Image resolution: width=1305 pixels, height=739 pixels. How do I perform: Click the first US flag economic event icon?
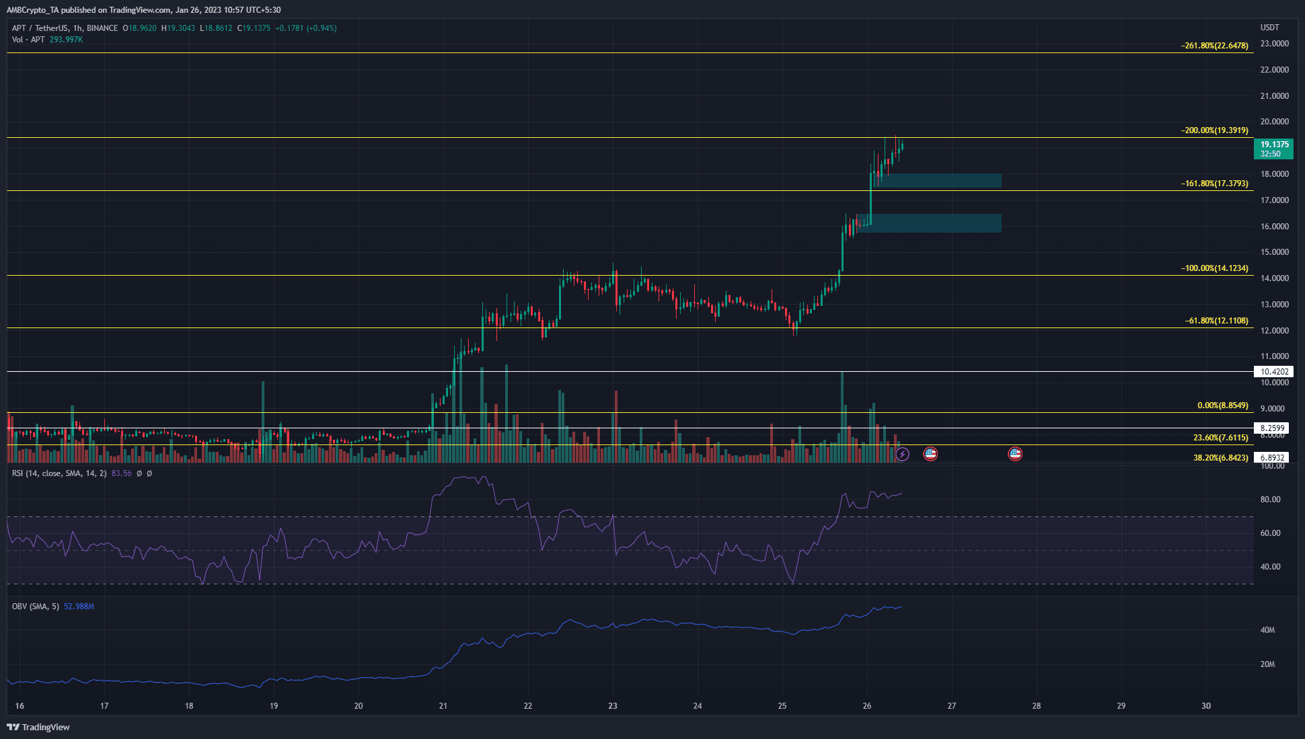pyautogui.click(x=930, y=455)
